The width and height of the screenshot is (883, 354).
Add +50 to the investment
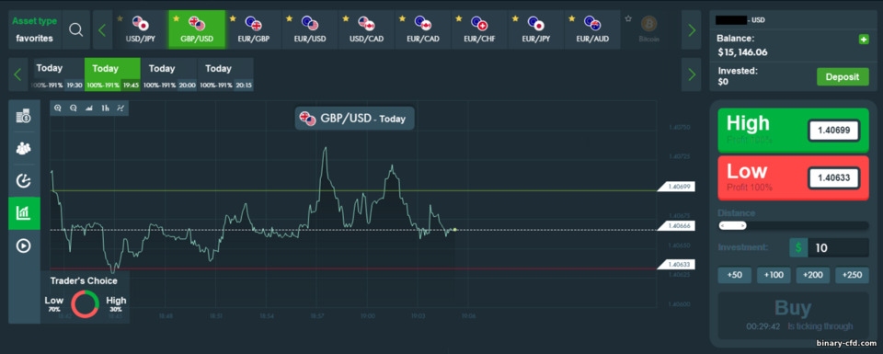734,275
